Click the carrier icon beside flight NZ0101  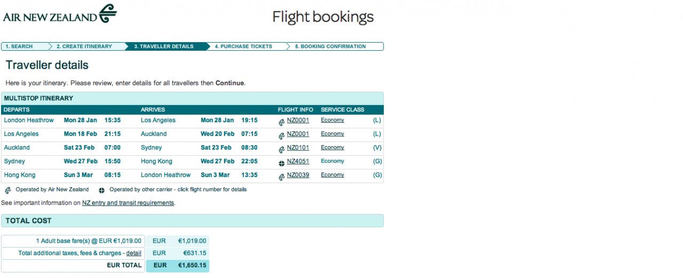281,149
